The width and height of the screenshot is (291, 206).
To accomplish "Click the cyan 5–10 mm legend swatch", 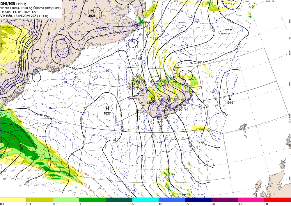I will [x=145, y=200].
